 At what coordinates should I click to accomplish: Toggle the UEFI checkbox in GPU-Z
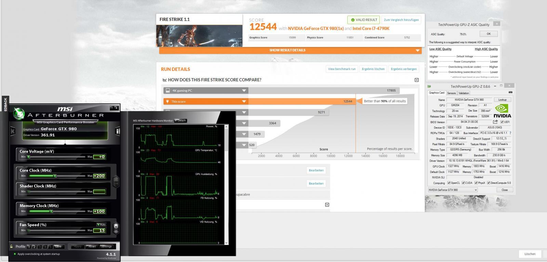[502, 122]
